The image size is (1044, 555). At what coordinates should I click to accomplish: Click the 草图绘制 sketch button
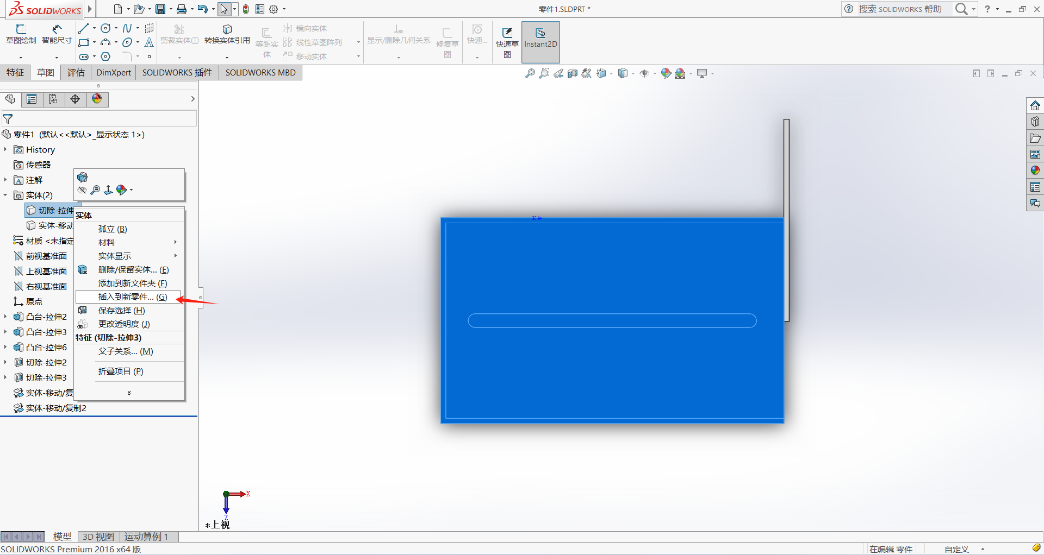[21, 34]
